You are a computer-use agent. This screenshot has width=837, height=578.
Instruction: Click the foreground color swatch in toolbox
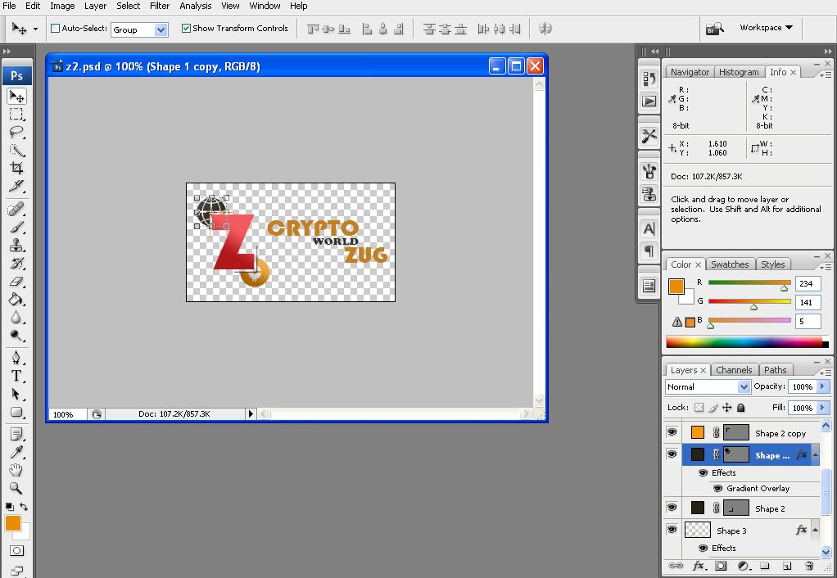[x=13, y=523]
